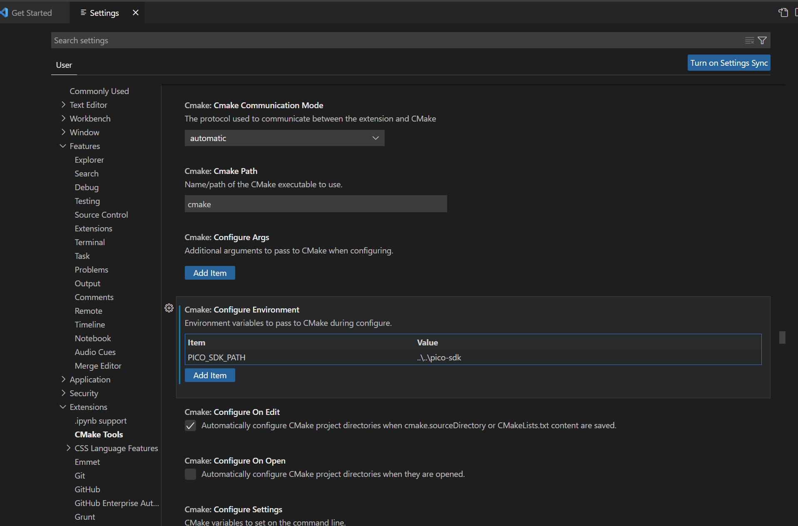This screenshot has height=526, width=798.
Task: Open .ipynb support extension settings
Action: pyautogui.click(x=100, y=420)
